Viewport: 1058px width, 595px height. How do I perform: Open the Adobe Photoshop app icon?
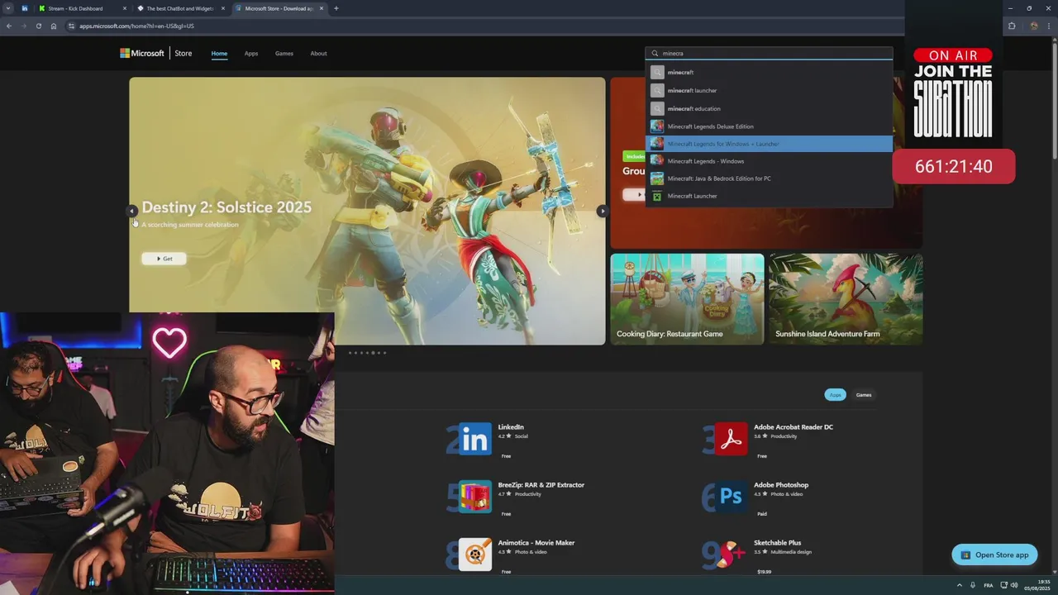pyautogui.click(x=731, y=497)
